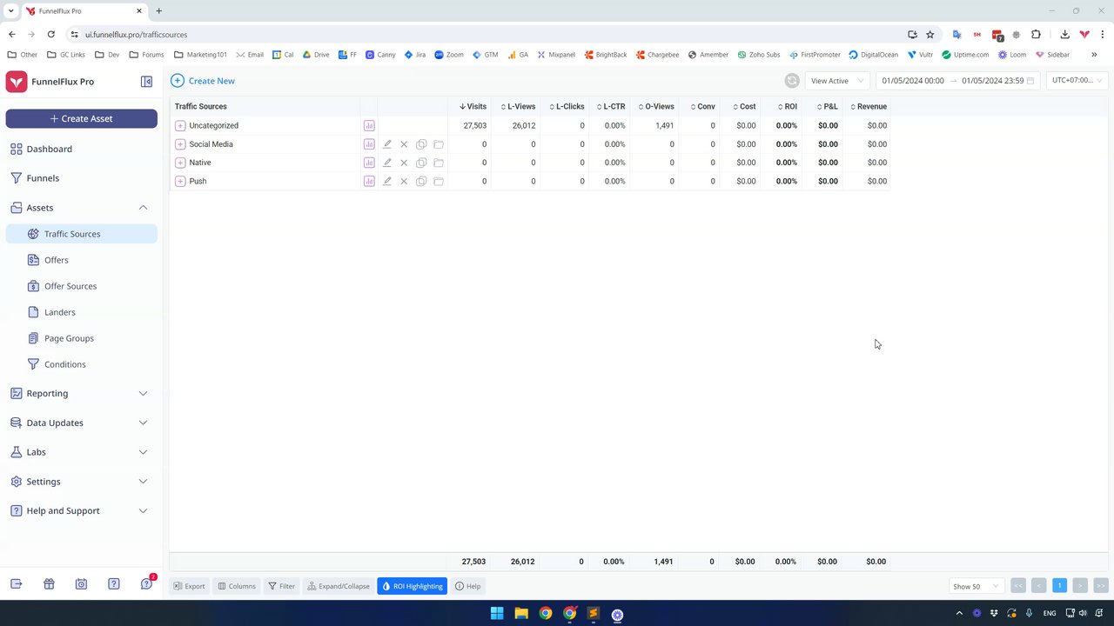Expand the Labs sidebar section
The height and width of the screenshot is (626, 1114).
(143, 452)
